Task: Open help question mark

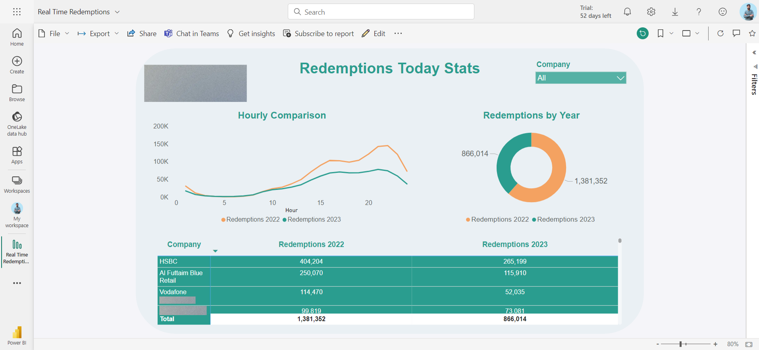Action: click(699, 12)
